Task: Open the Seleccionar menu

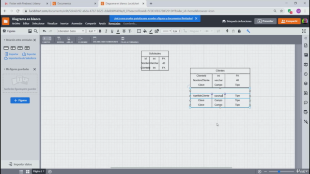Action: point(38,24)
